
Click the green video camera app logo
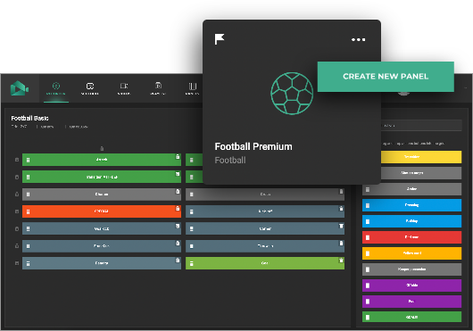(20, 88)
